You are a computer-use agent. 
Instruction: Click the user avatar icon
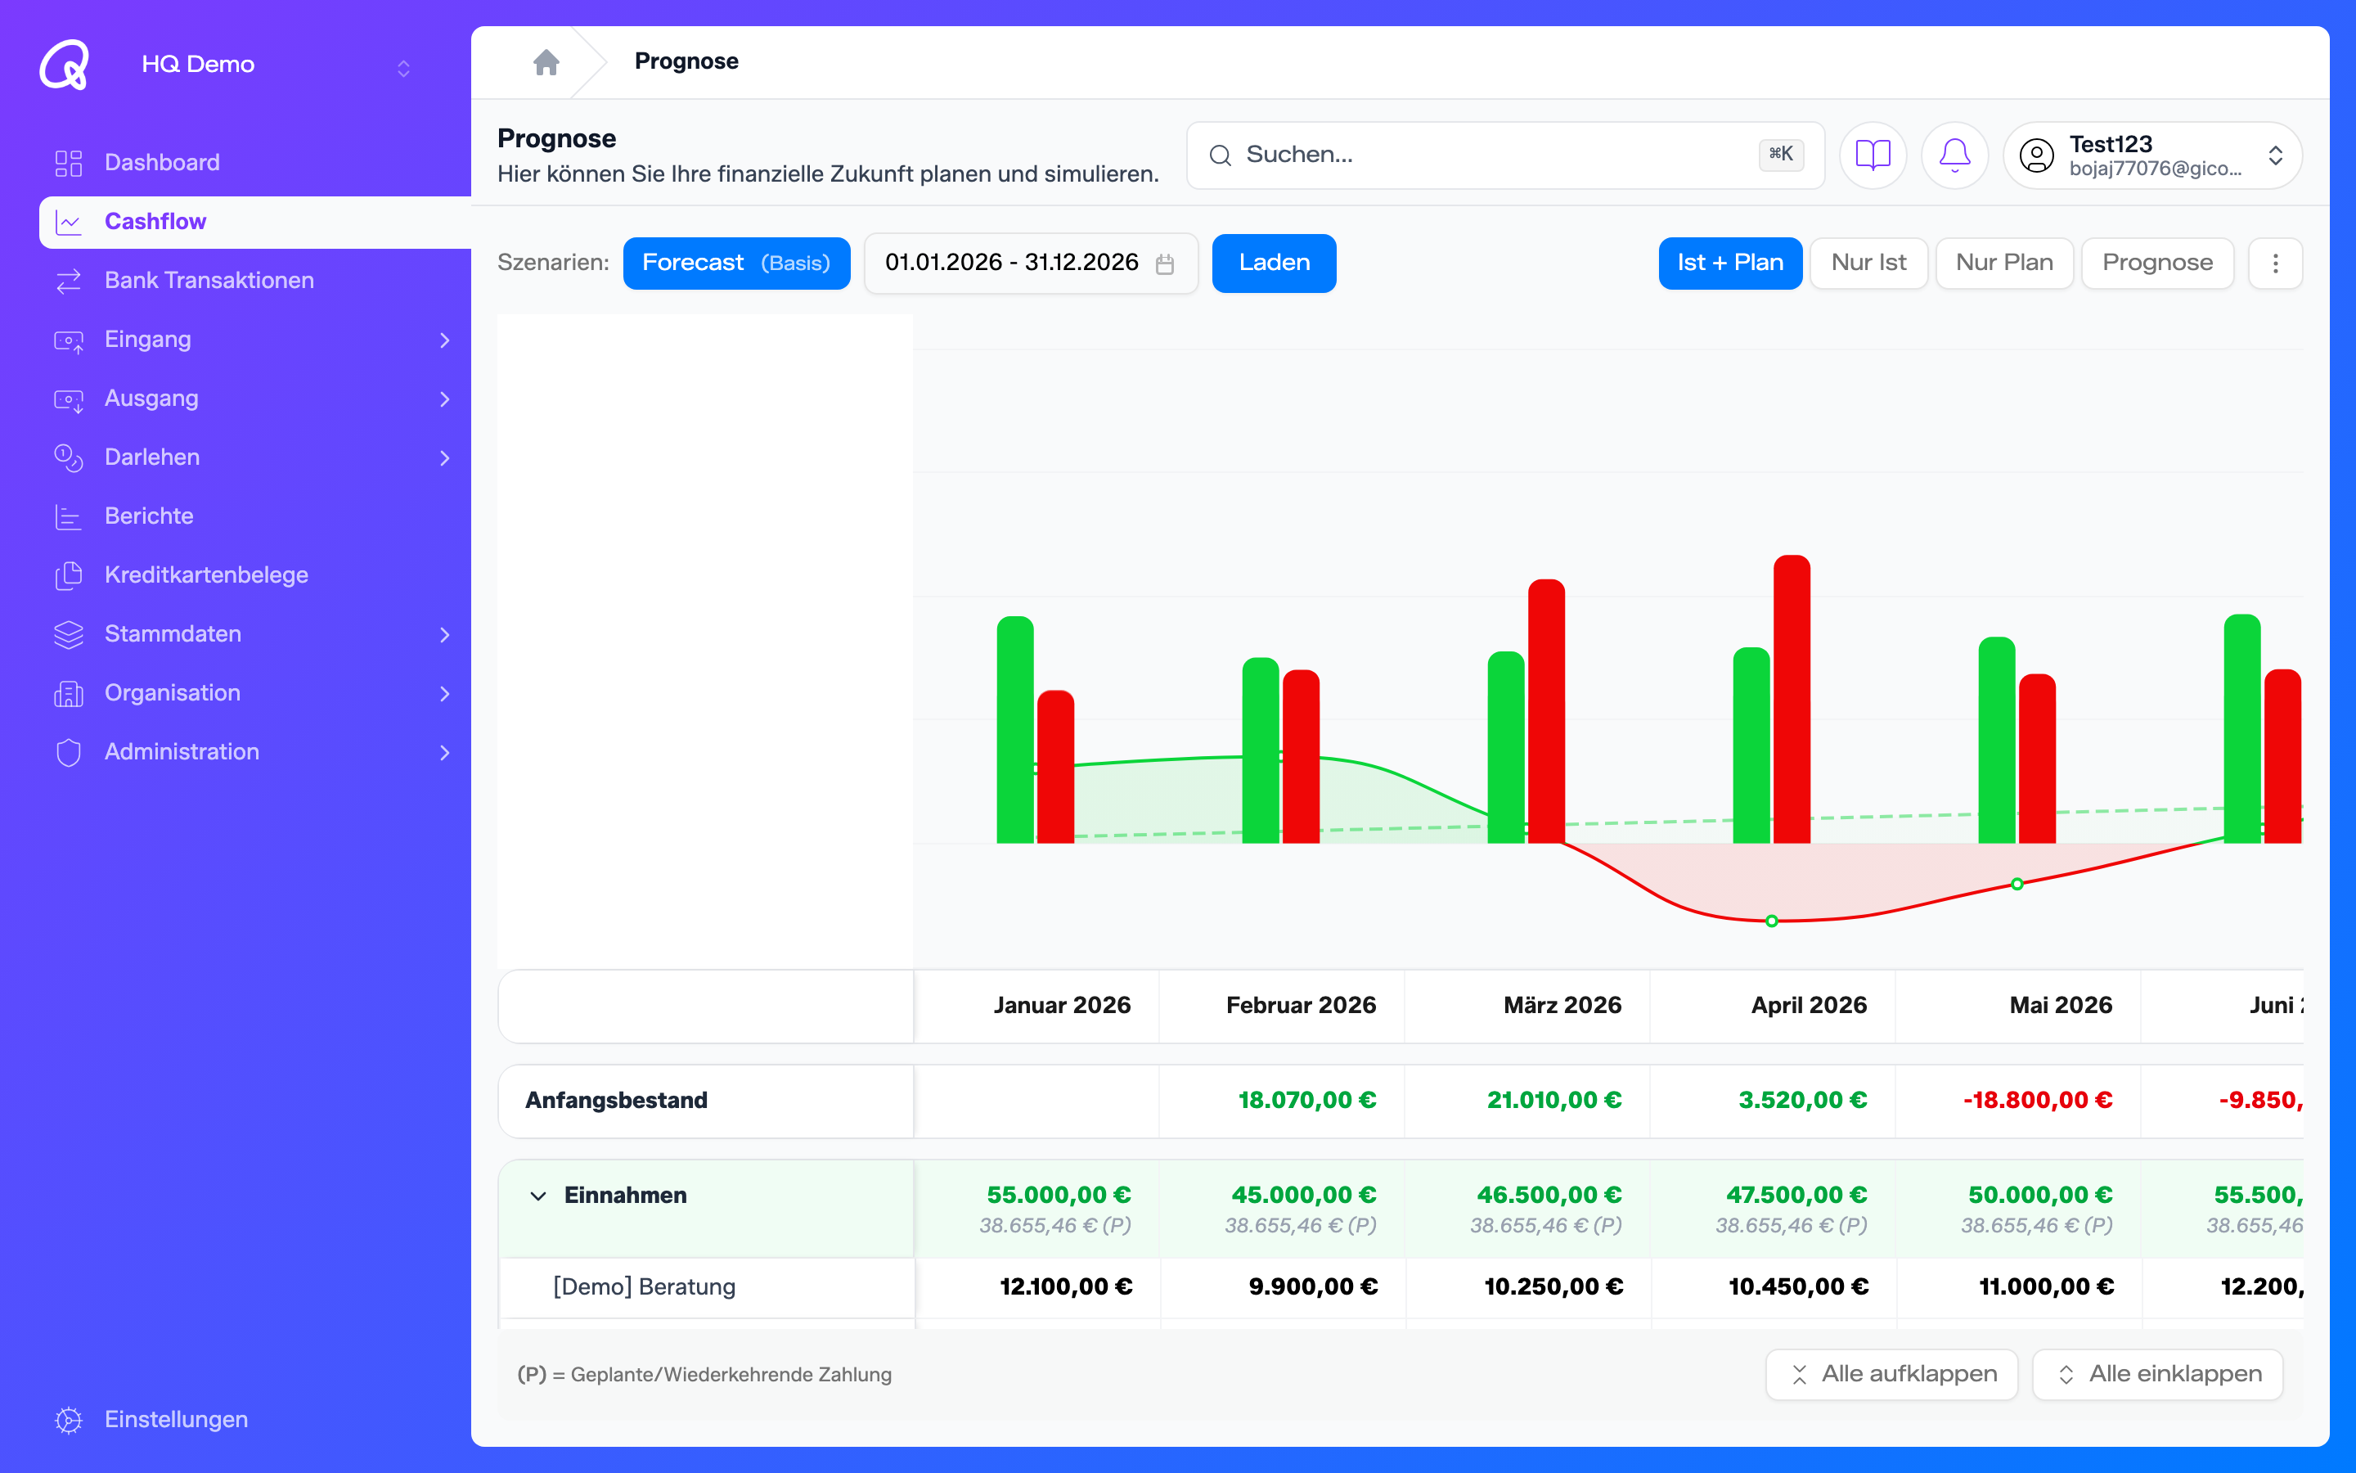coord(2037,155)
